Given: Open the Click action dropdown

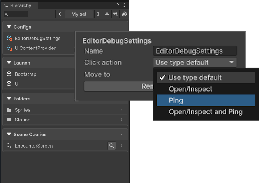Looking at the screenshot, I should pyautogui.click(x=195, y=62).
